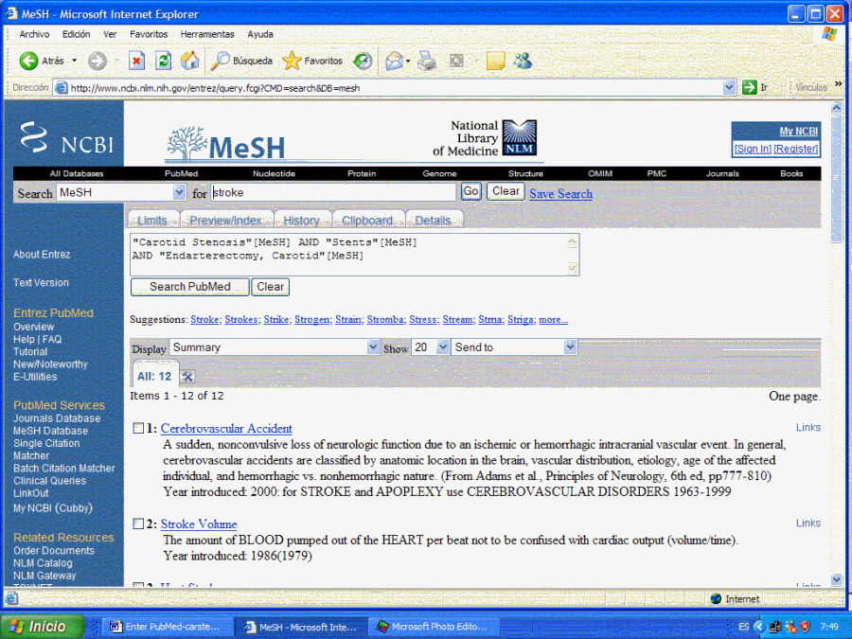Open the Save Search link
The image size is (852, 639).
pos(560,193)
